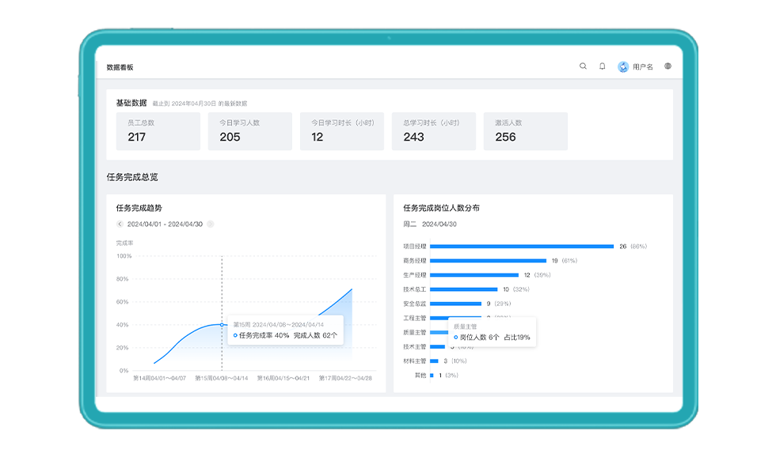Select the 激活人数 stat card
Viewport: 776px width, 457px height.
[x=526, y=131]
